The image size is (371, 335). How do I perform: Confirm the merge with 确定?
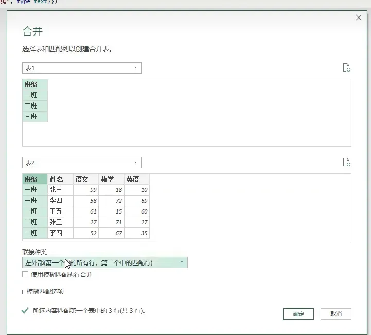tap(298, 314)
